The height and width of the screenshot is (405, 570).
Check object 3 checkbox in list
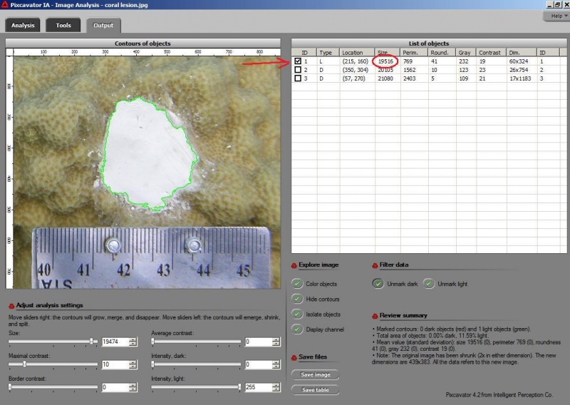pos(298,78)
